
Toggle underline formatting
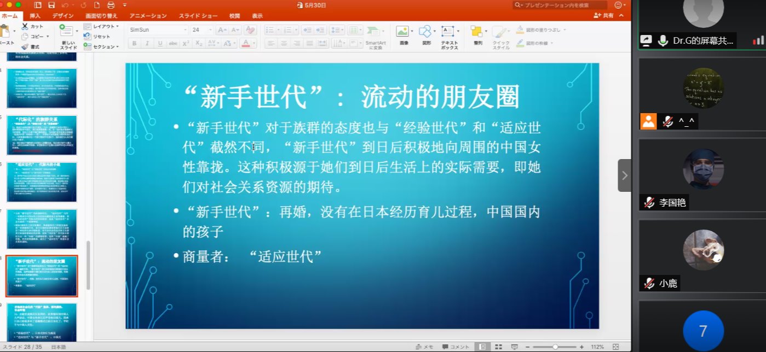coord(160,43)
